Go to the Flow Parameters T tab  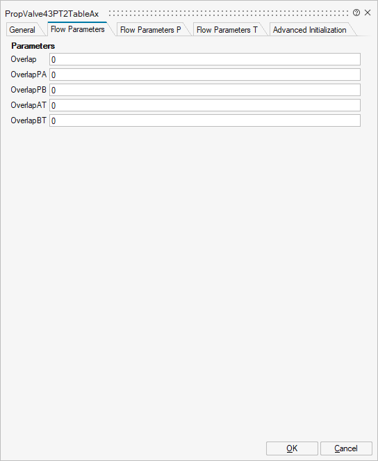(227, 30)
